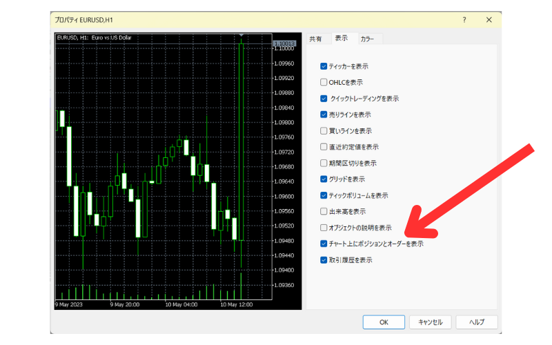552x345 pixels.
Task: Select the 表示 tab
Action: coord(341,38)
